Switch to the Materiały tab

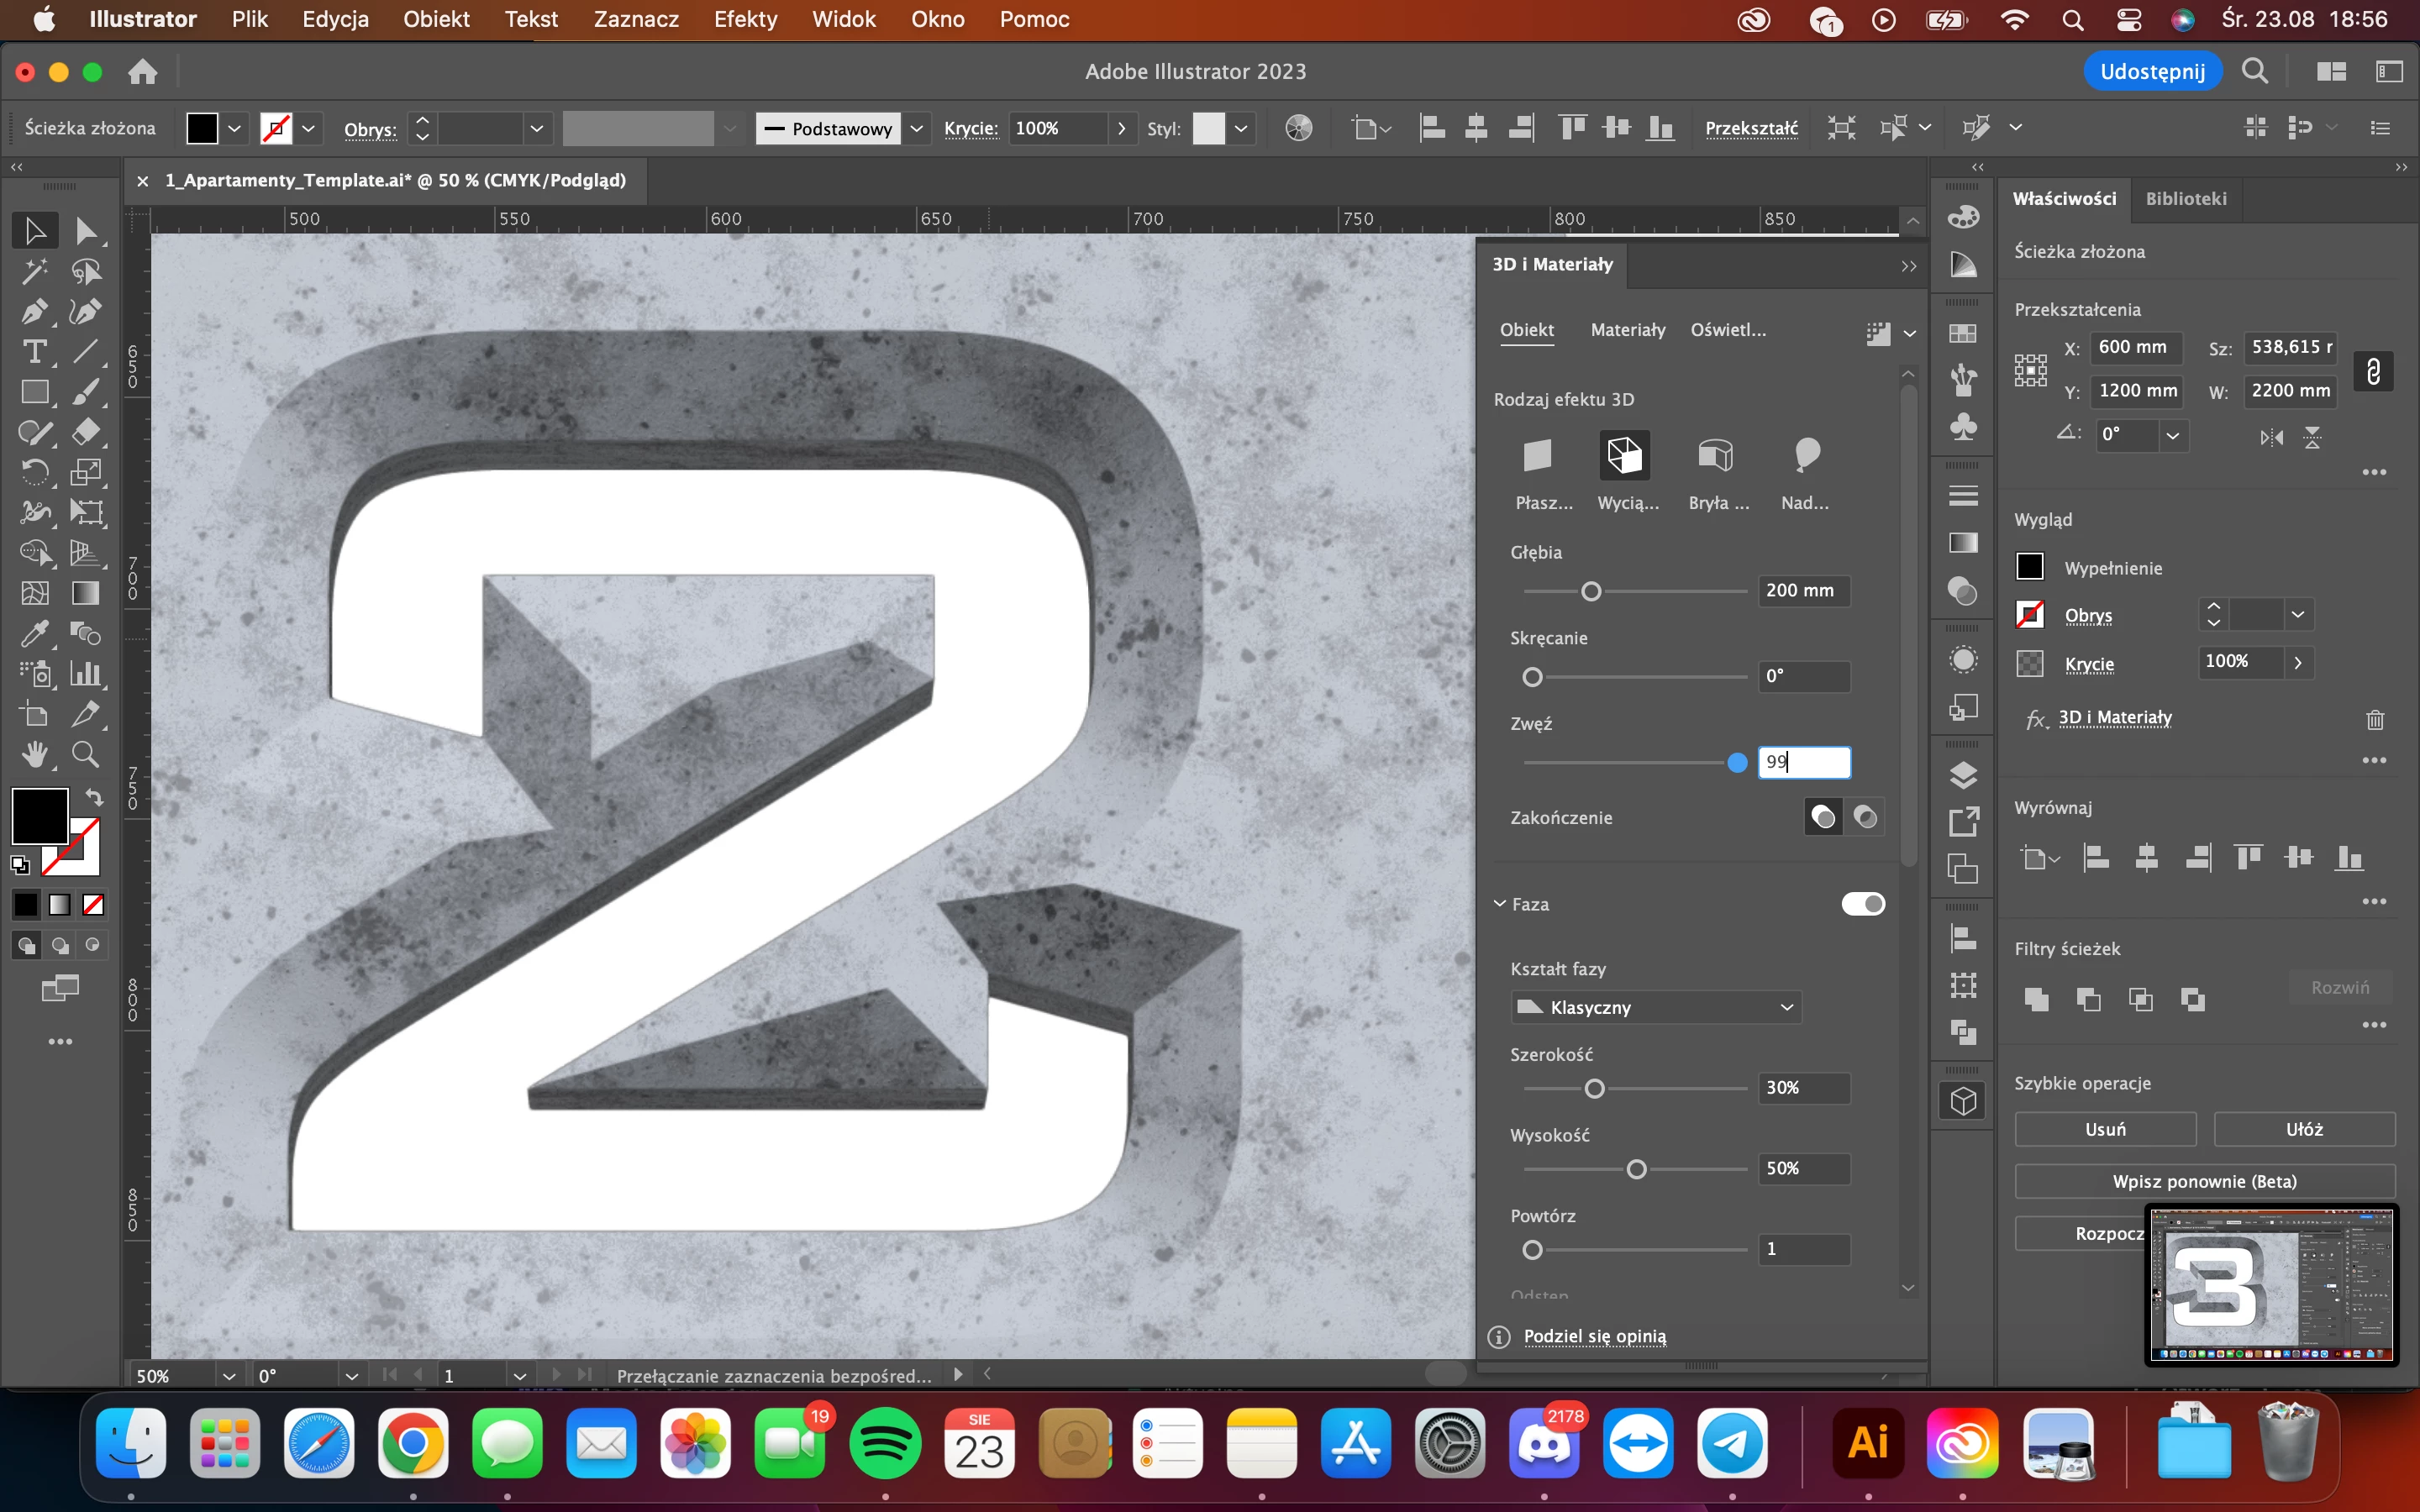coord(1627,330)
